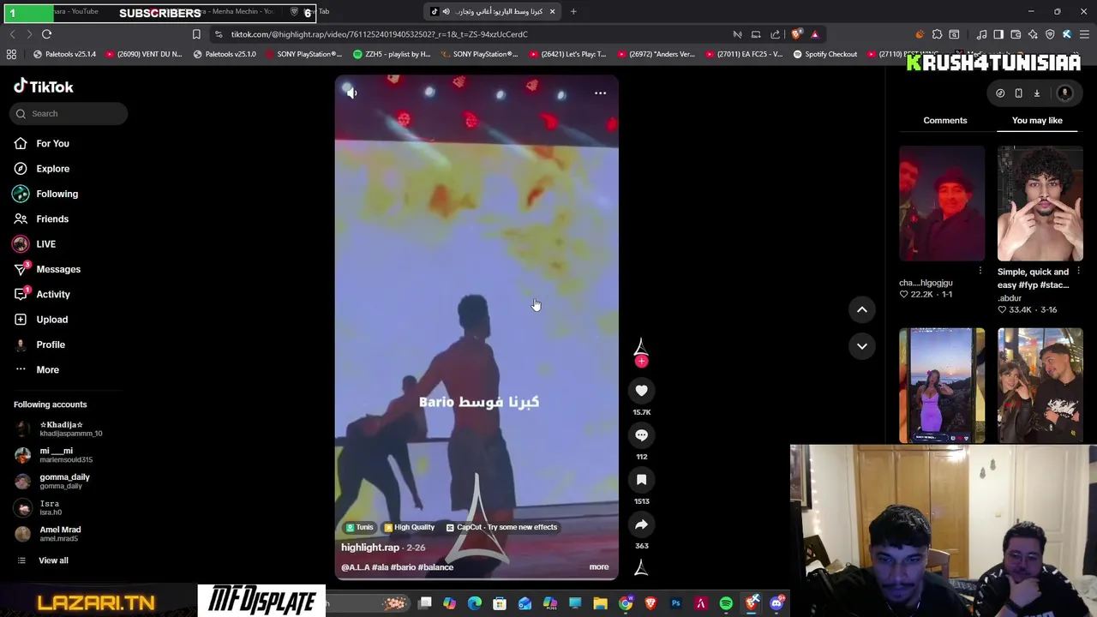Click the TikTok search field
The width and height of the screenshot is (1097, 617).
pyautogui.click(x=70, y=113)
